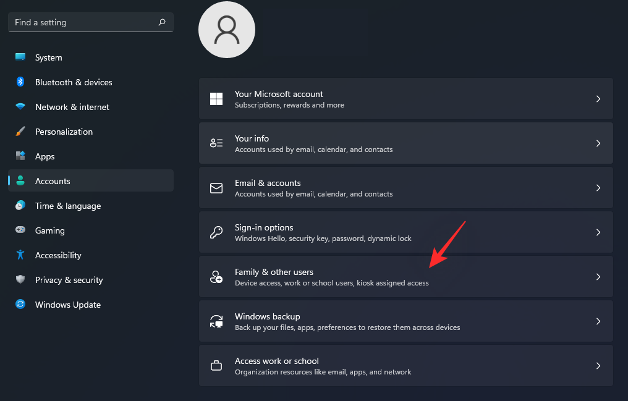Click the Accessibility figure icon
628x401 pixels.
point(20,255)
